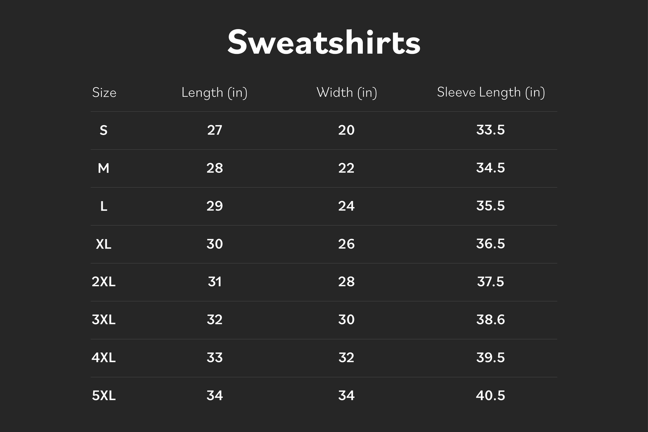Click the 4XL size row label

tap(104, 358)
